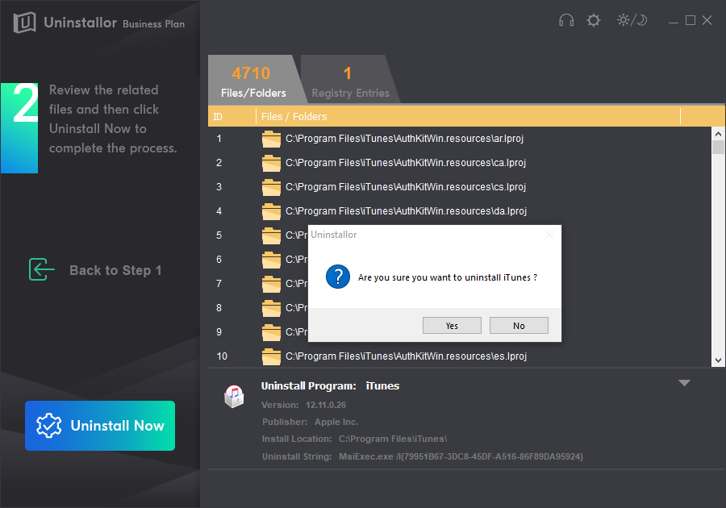Click the Files / Folders column header
Image resolution: width=726 pixels, height=508 pixels.
[468, 117]
